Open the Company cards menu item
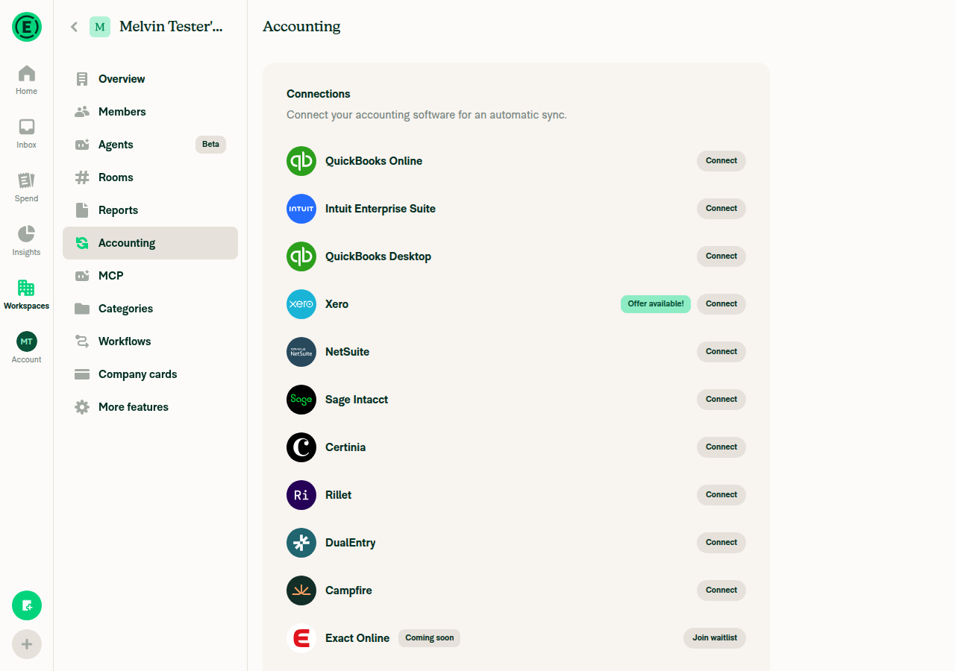 point(150,374)
